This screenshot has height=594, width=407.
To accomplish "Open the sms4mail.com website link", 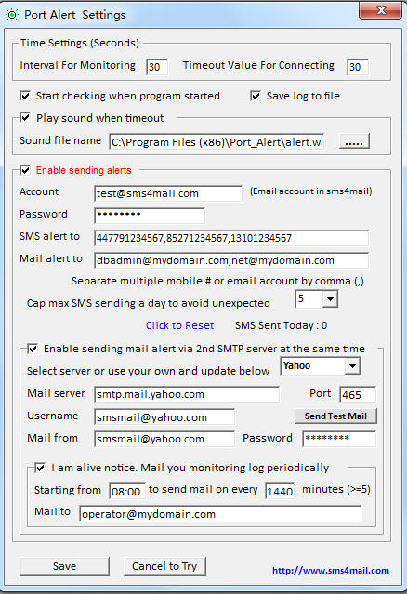I will coord(331,571).
